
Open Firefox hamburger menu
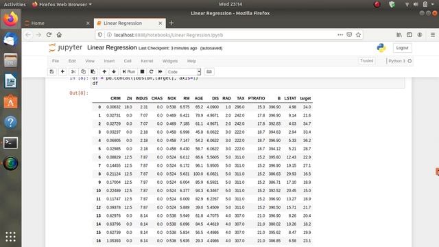(433, 35)
